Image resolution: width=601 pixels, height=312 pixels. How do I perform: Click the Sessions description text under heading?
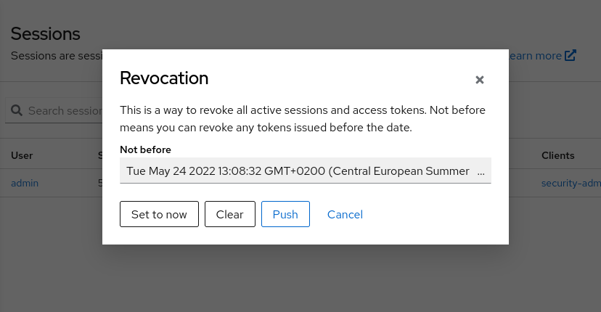click(57, 56)
